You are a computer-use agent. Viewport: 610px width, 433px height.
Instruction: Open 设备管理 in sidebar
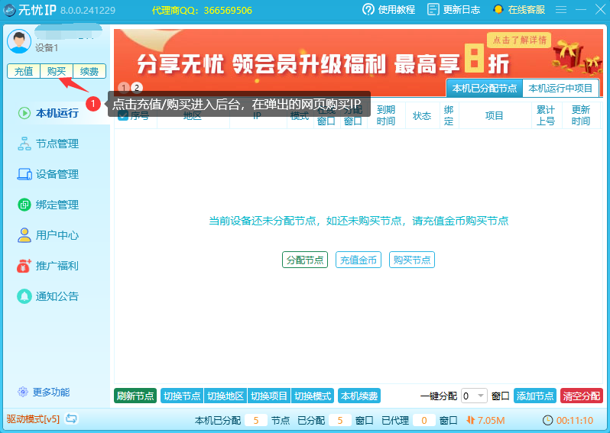[57, 174]
